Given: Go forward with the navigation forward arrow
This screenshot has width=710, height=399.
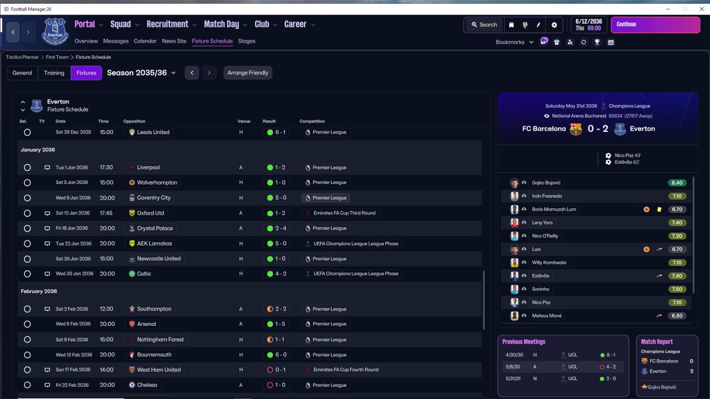Looking at the screenshot, I should pyautogui.click(x=28, y=32).
